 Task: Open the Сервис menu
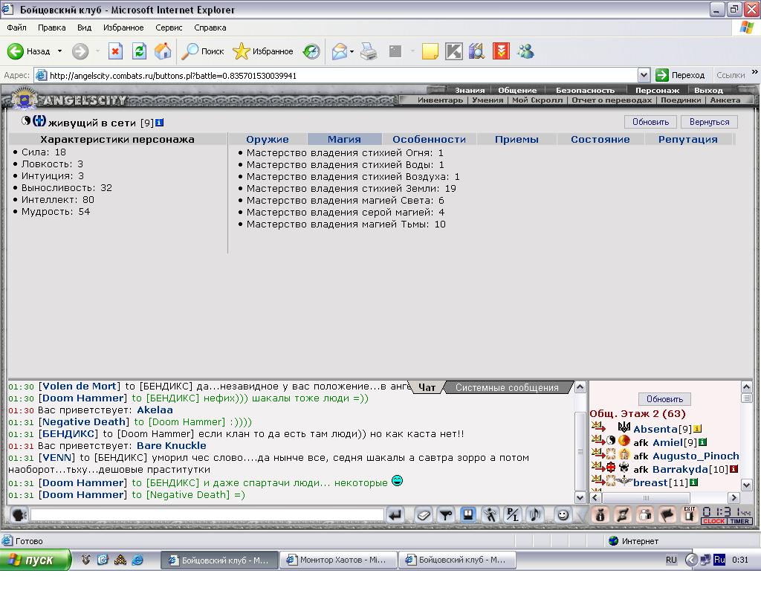click(169, 28)
